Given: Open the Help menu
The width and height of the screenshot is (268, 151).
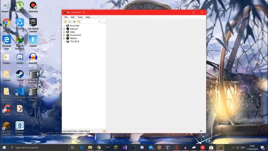Looking at the screenshot, I should [88, 17].
